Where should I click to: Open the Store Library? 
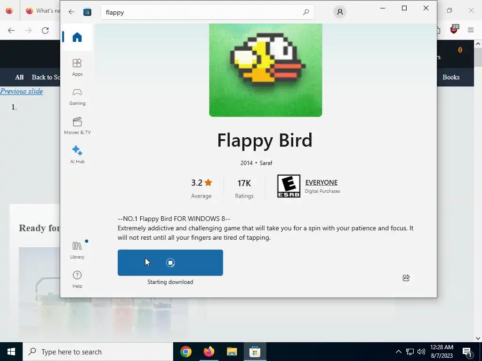pos(77,250)
